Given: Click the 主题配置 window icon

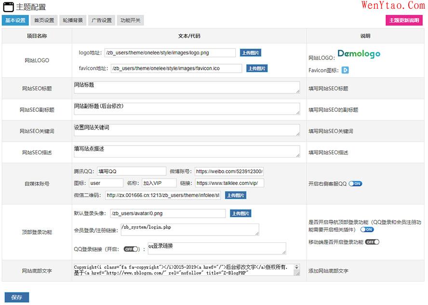Looking at the screenshot, I should coord(8,7).
